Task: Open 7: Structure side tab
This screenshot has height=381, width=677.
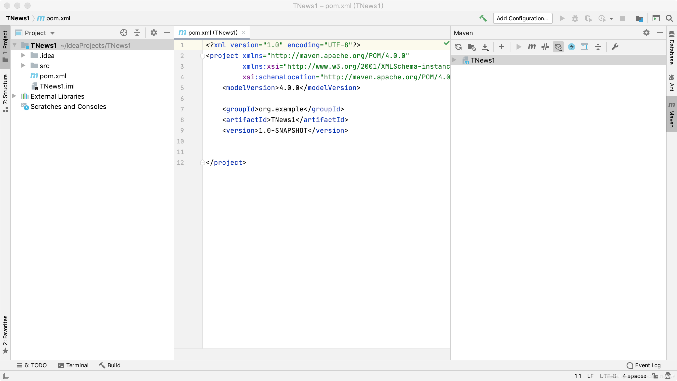Action: tap(5, 93)
